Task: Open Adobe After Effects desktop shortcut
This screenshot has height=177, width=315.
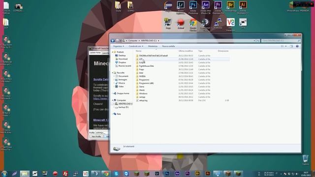Action: [x=206, y=8]
